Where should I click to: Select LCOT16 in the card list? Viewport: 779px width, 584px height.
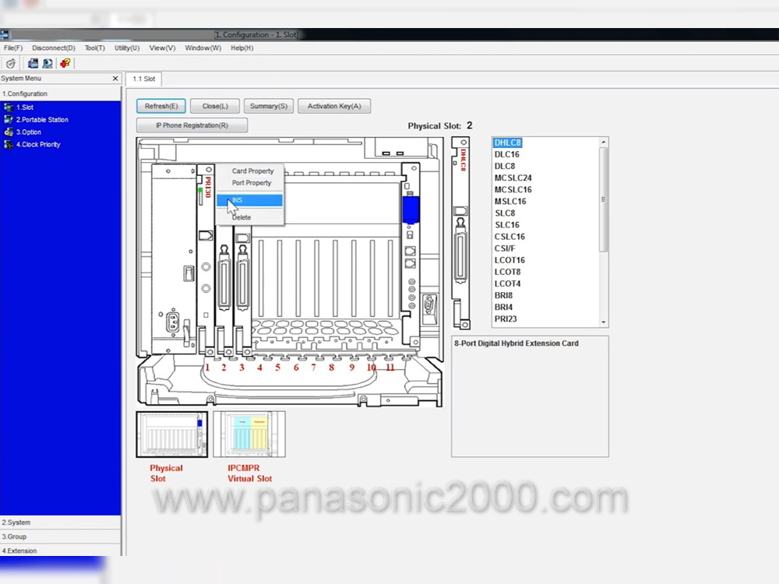[509, 260]
